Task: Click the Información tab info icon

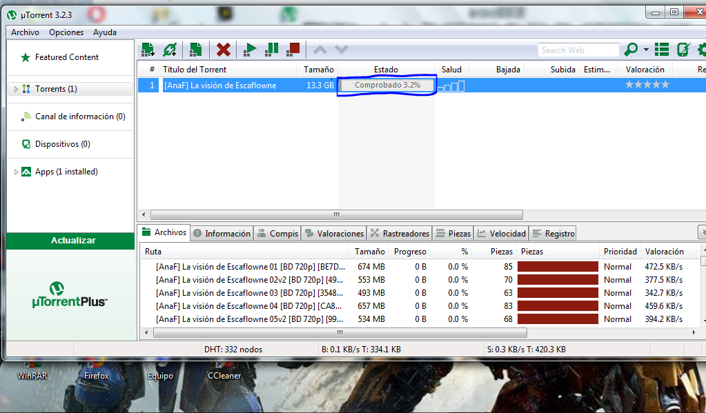Action: 197,234
